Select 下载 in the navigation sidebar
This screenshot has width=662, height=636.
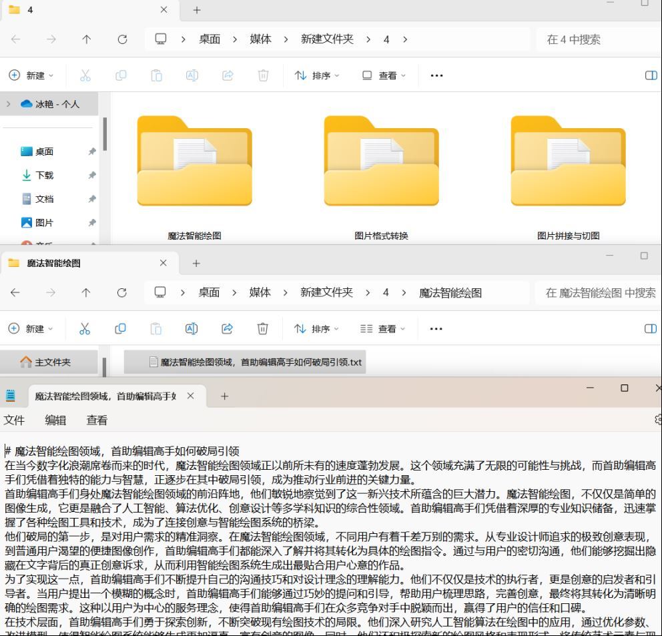point(44,176)
